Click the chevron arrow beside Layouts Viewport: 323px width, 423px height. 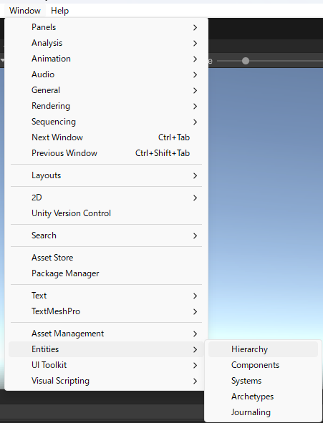[x=195, y=175]
